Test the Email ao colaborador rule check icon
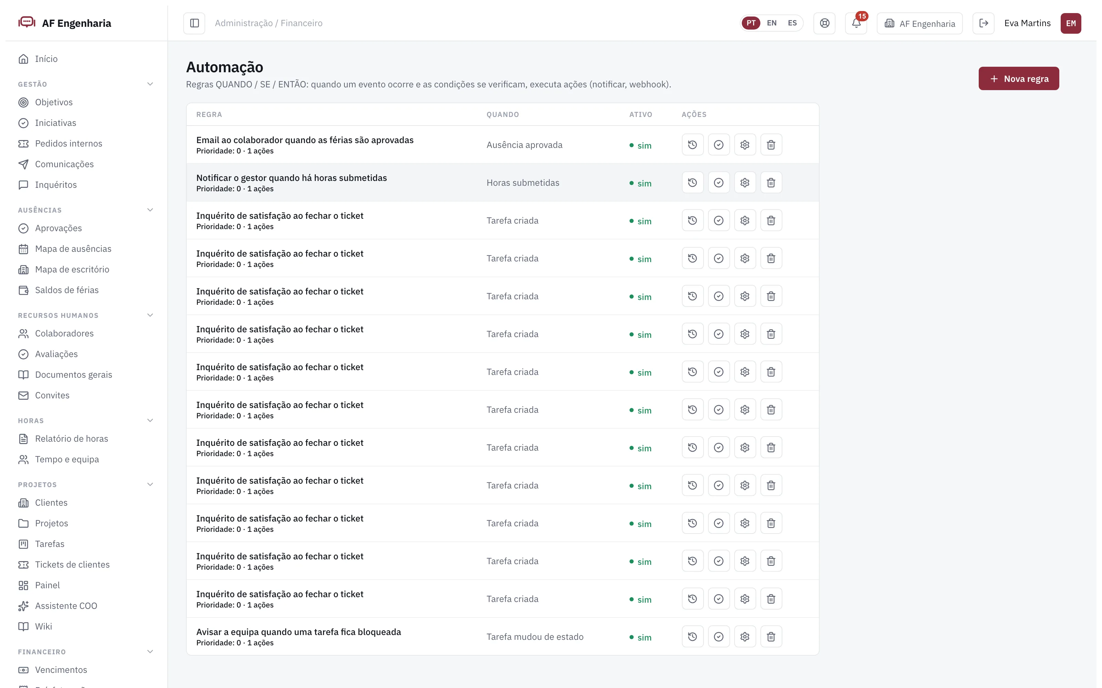This screenshot has height=688, width=1102. [719, 145]
